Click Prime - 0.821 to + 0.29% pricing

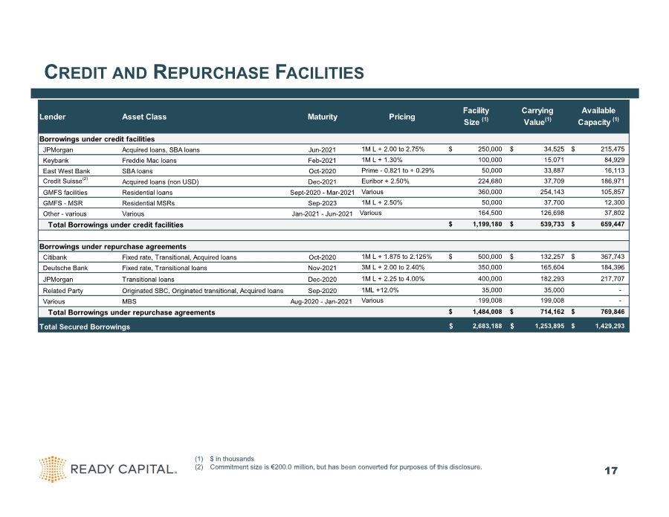tap(398, 171)
